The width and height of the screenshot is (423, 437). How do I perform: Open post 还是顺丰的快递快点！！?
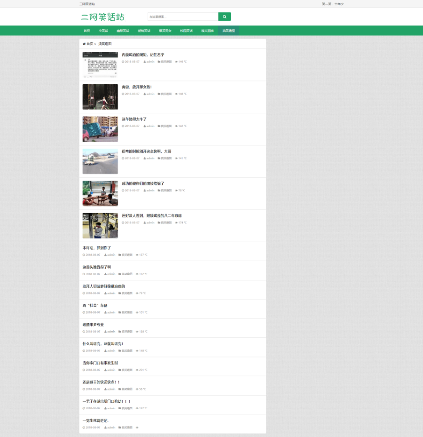[x=101, y=382]
